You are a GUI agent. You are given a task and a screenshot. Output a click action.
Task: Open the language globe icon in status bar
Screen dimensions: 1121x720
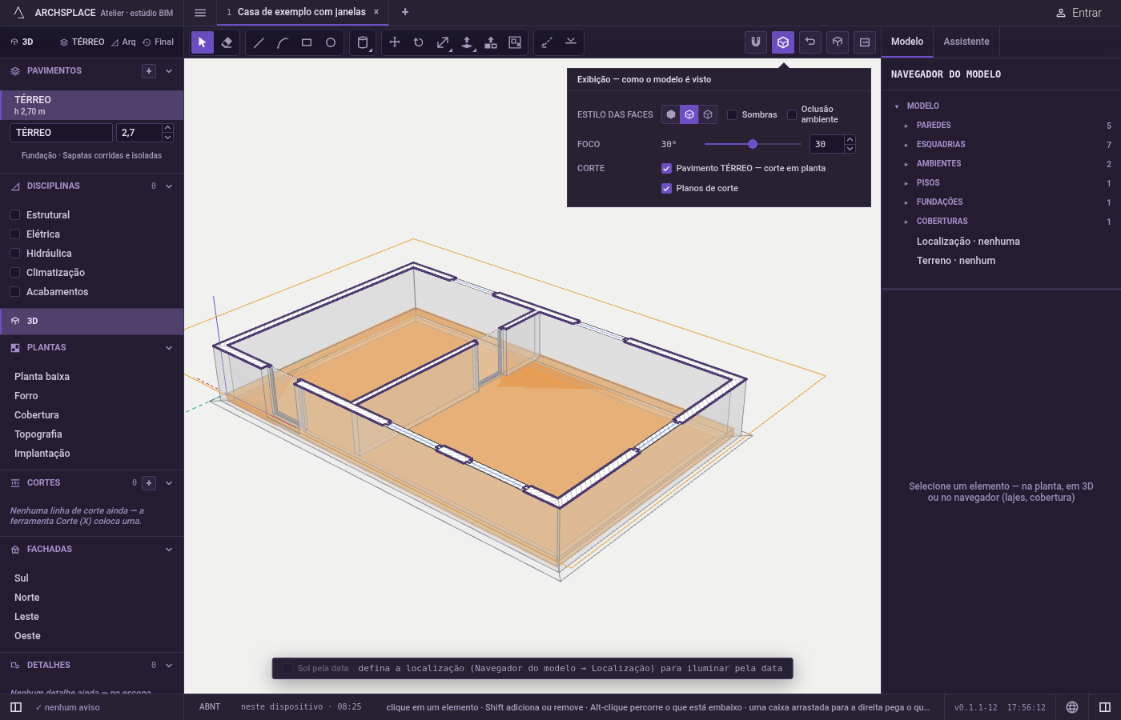coord(1072,707)
